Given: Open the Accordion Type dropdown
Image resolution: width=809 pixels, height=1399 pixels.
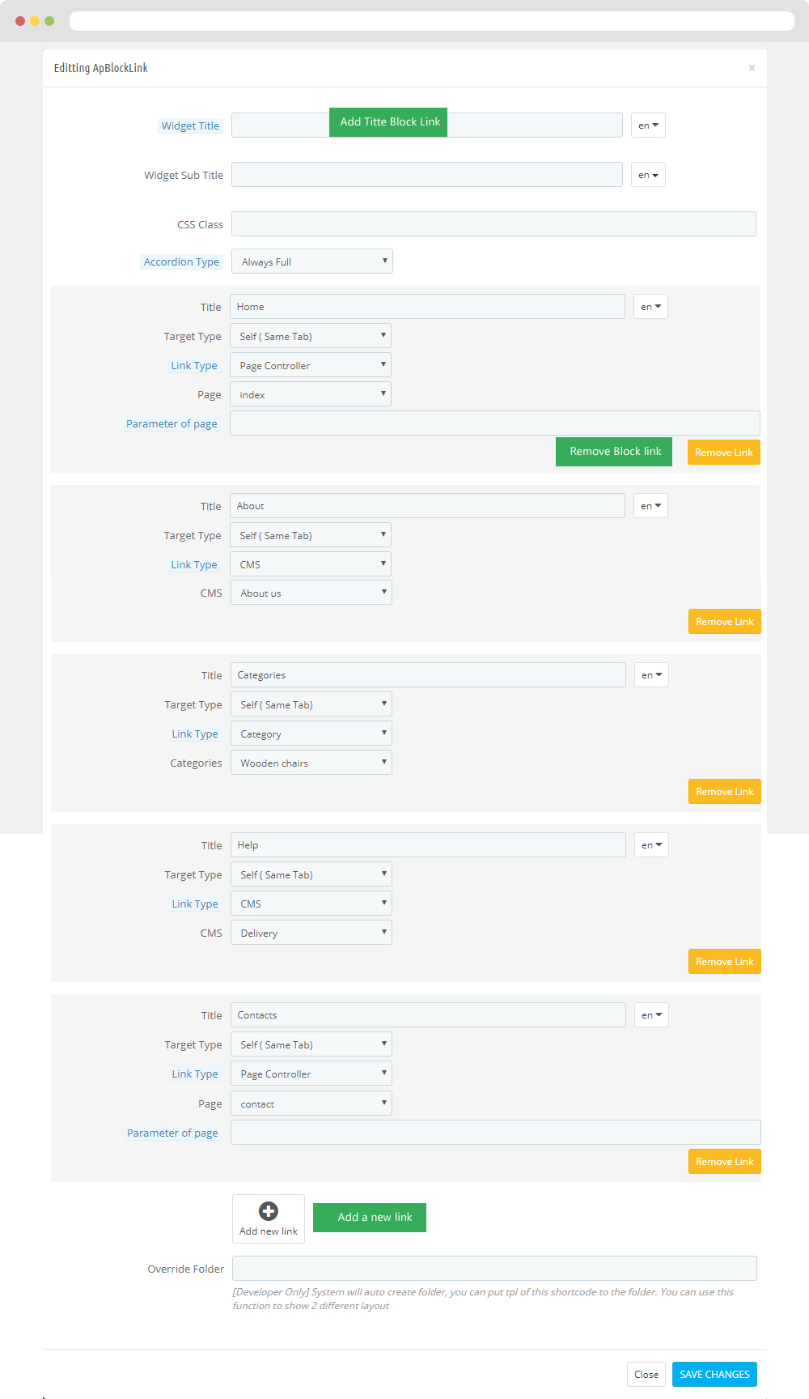Looking at the screenshot, I should 311,262.
